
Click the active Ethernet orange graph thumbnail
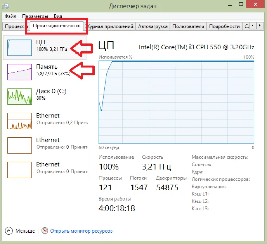tap(19, 121)
